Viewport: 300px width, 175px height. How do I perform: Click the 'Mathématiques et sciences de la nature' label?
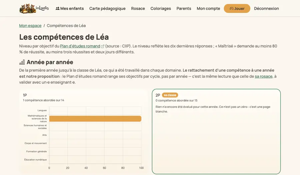37,119
